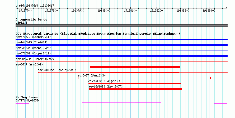This screenshot has height=118, width=235.
Task: Click the 19137800 ruler tick label
Action: point(51,11)
